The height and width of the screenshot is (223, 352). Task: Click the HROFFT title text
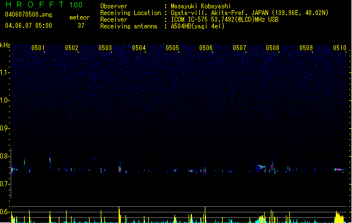click(x=35, y=4)
